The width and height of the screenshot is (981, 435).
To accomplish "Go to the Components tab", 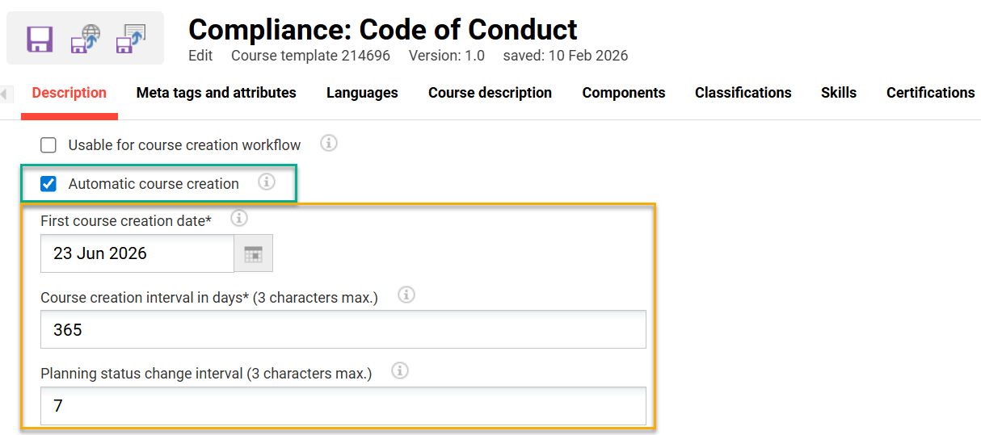I will [x=624, y=93].
